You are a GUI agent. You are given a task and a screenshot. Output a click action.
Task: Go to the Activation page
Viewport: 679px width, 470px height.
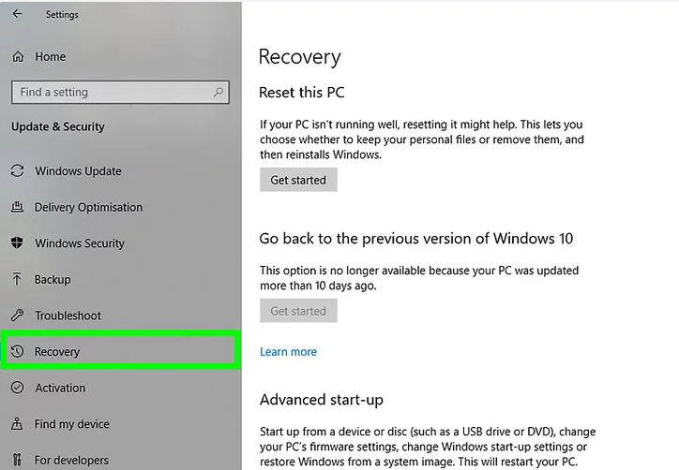(x=60, y=388)
